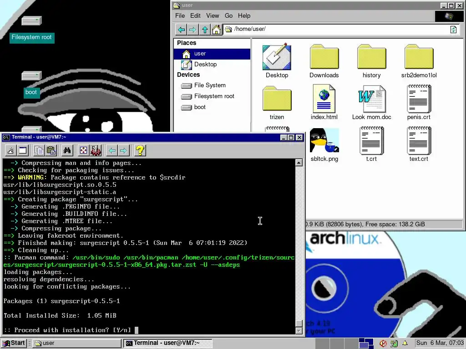Click the scroll down arrow of terminal scrollbar
Screen dimensions: 466x349
coord(299,330)
